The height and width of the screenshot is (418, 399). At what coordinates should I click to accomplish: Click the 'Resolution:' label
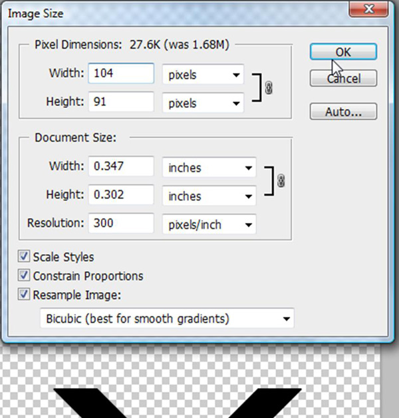[x=56, y=223]
